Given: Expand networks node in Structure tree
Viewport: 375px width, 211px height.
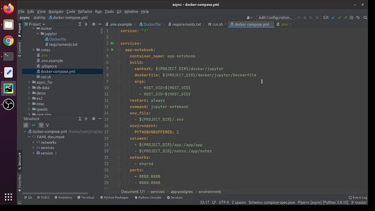Looking at the screenshot, I should pos(33,142).
